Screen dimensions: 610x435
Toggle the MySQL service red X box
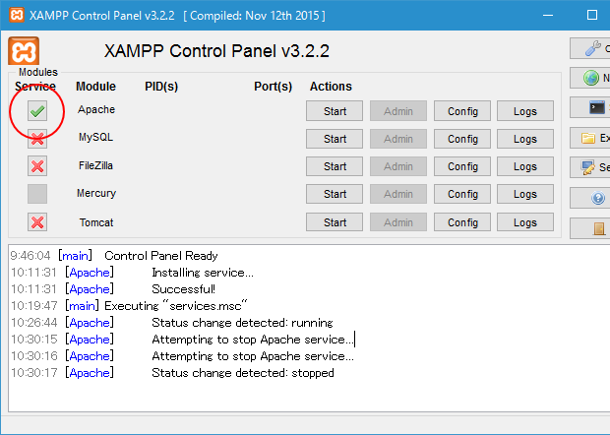point(37,139)
